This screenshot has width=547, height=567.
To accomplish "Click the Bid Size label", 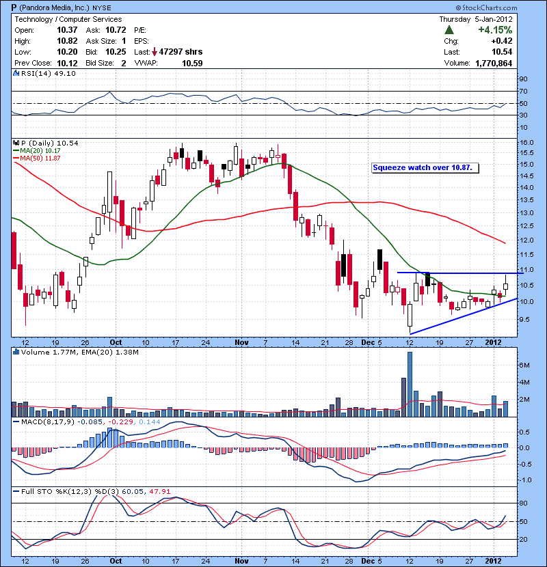I will point(100,63).
